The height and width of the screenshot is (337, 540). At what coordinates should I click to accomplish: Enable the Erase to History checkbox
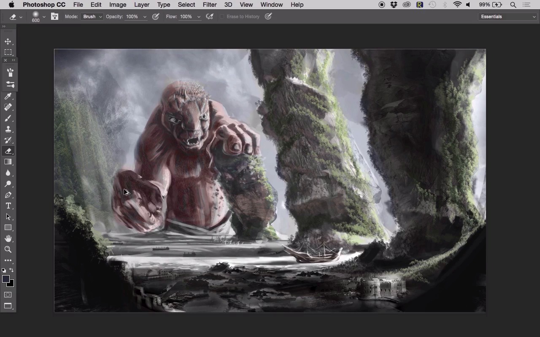click(x=222, y=17)
